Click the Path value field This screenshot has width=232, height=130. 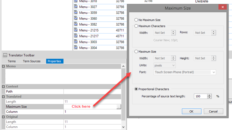tap(92, 91)
